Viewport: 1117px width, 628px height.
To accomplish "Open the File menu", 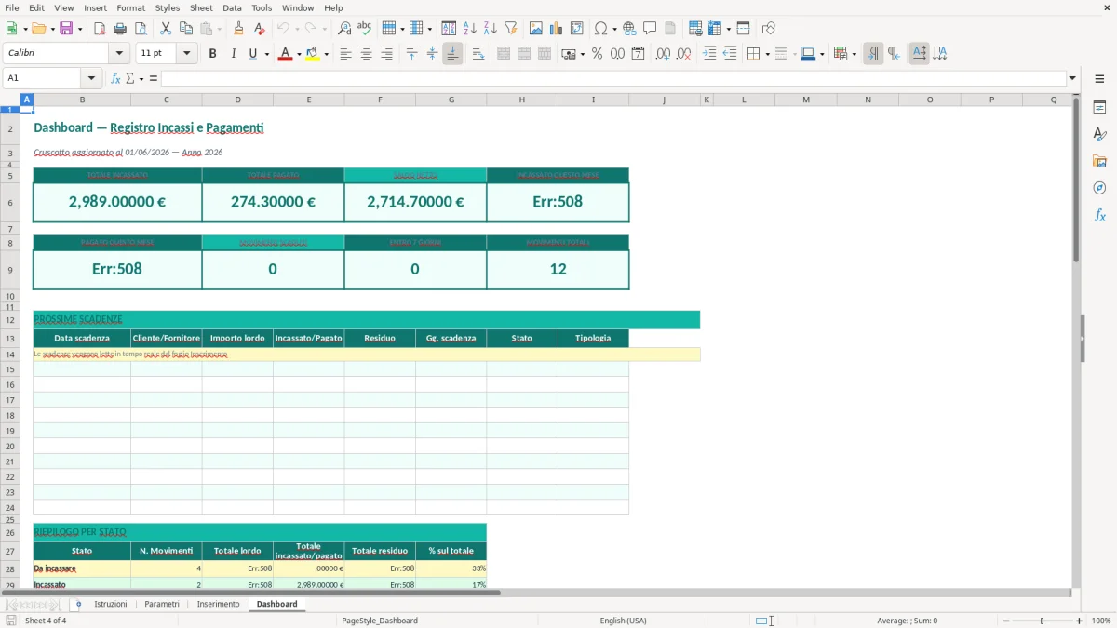I will click(x=12, y=7).
